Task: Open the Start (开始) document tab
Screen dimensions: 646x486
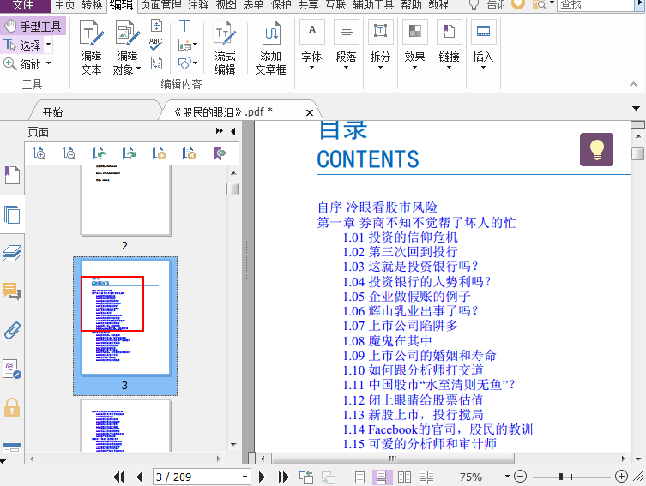Action: click(x=52, y=112)
